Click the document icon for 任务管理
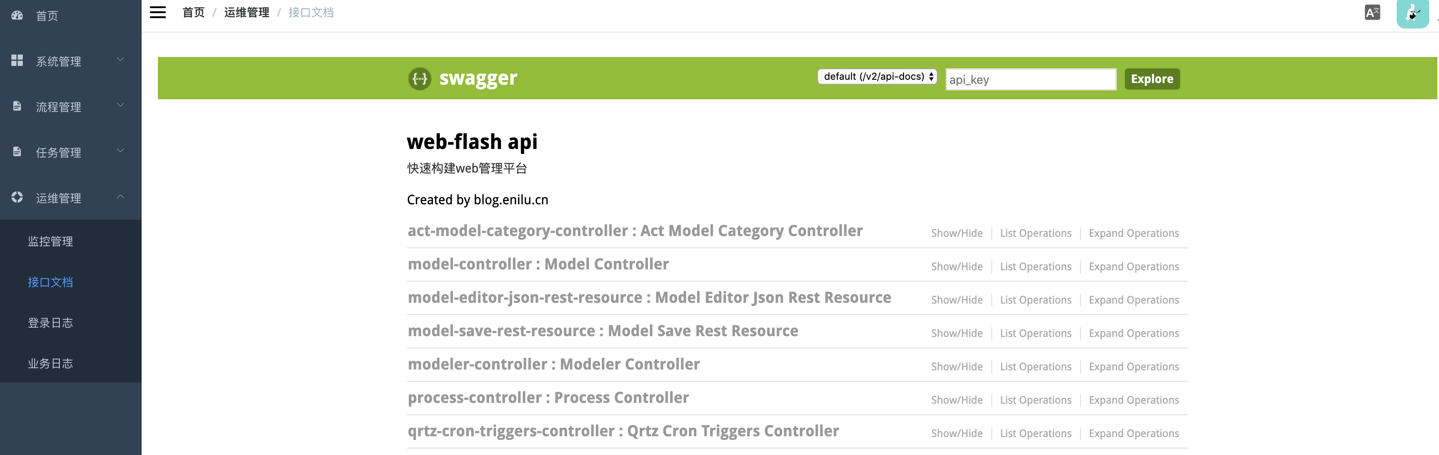The image size is (1439, 455). pyautogui.click(x=17, y=151)
